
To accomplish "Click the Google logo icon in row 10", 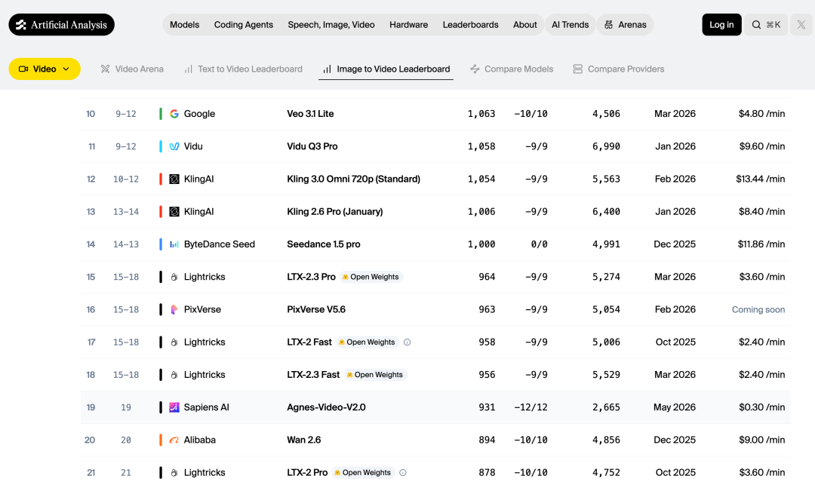I will (174, 114).
